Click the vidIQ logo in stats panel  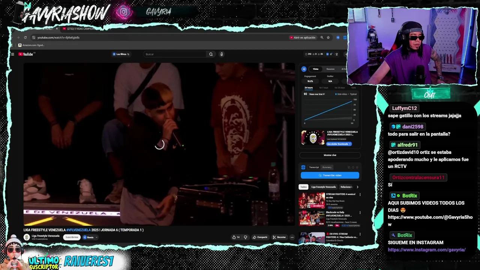click(304, 69)
